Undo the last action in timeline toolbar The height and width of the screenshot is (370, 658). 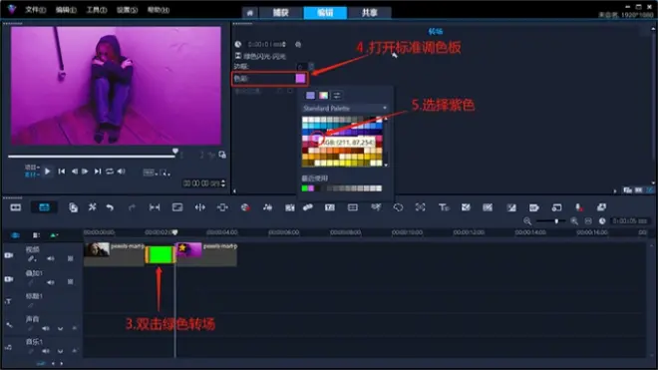click(x=110, y=207)
